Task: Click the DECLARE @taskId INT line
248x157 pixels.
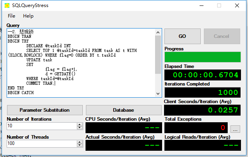Action: point(48,46)
